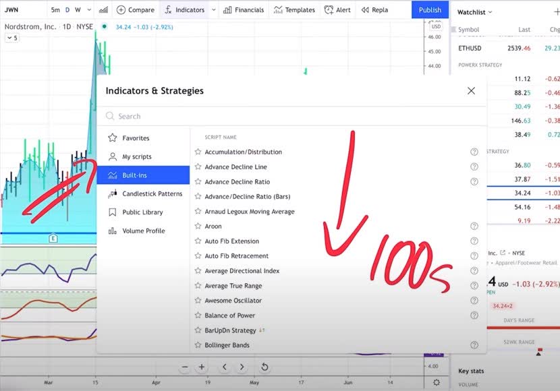Open the Replay tool

point(375,10)
